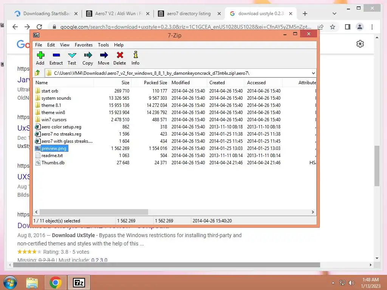
Task: Open network icon in system tray
Action: (342, 282)
